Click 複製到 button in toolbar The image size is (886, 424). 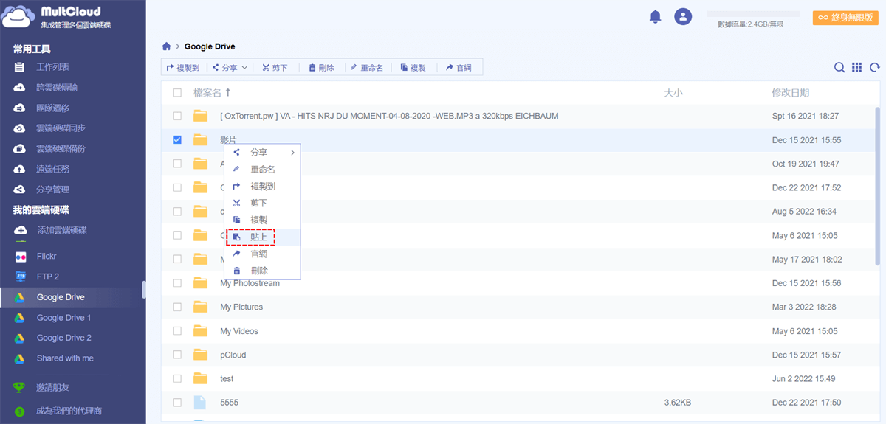(x=183, y=68)
